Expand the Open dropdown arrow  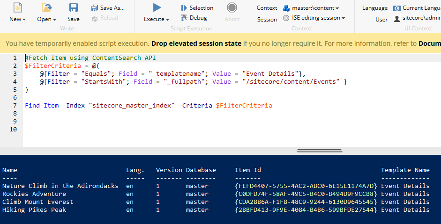(54, 20)
